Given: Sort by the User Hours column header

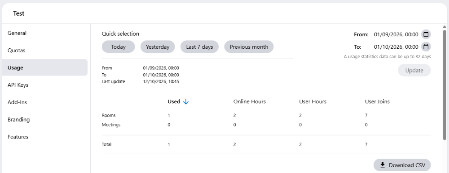Looking at the screenshot, I should click(313, 101).
